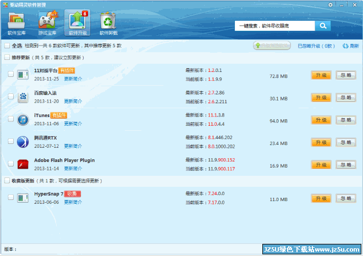The width and height of the screenshot is (363, 256).
Task: Click the 11对战平台 app icon
Action: click(23, 75)
